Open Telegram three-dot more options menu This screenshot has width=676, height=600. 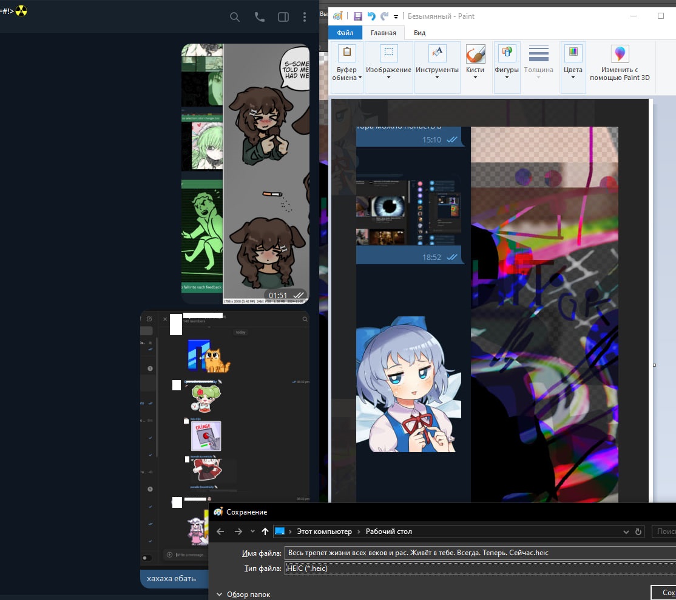click(305, 17)
